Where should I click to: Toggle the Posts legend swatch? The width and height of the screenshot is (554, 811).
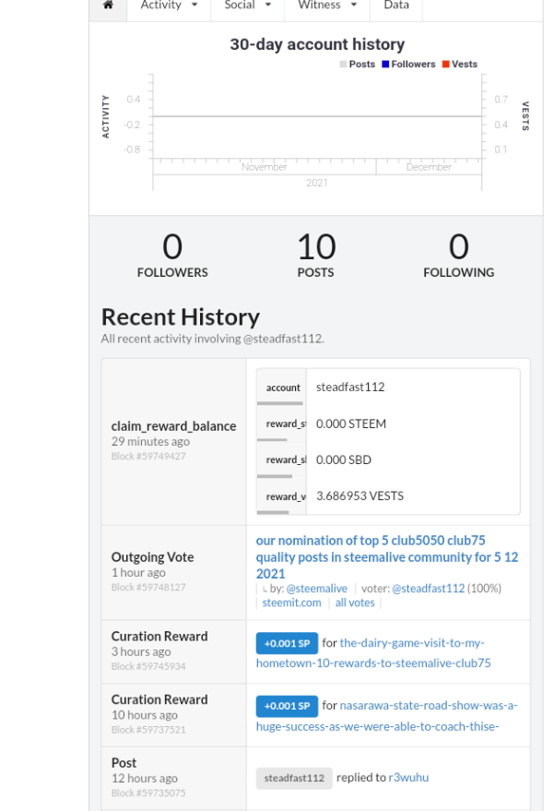pyautogui.click(x=343, y=65)
